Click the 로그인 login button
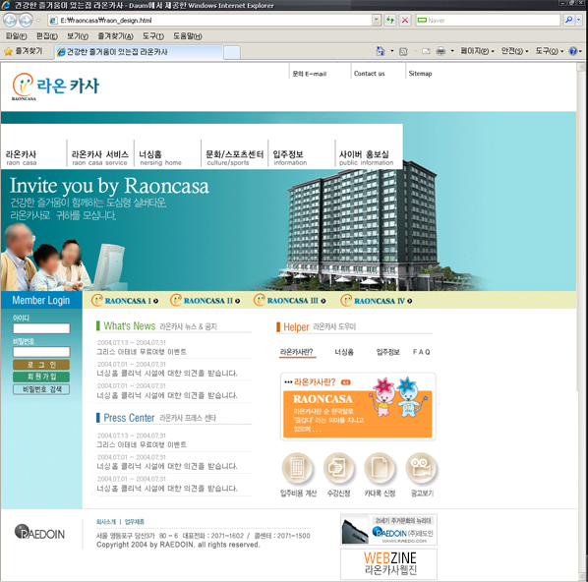The height and width of the screenshot is (582, 588). tap(41, 365)
